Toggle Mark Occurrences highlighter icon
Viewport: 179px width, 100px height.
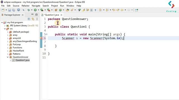tap(84, 10)
